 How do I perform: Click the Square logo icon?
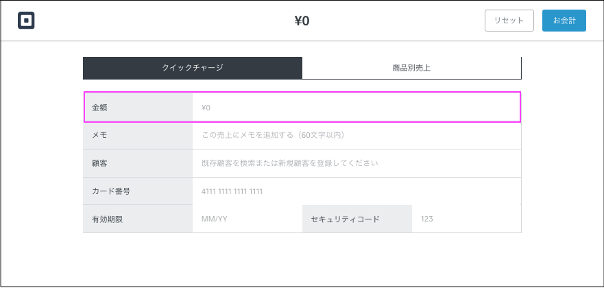click(x=26, y=21)
